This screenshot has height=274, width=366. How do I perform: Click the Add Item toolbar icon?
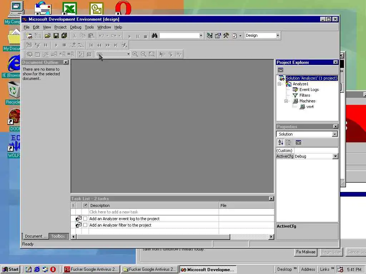(38, 36)
